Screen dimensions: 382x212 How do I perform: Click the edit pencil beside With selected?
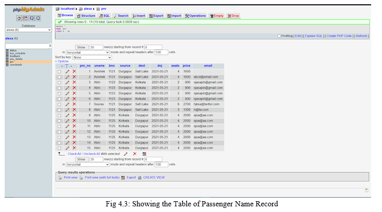pyautogui.click(x=126, y=154)
